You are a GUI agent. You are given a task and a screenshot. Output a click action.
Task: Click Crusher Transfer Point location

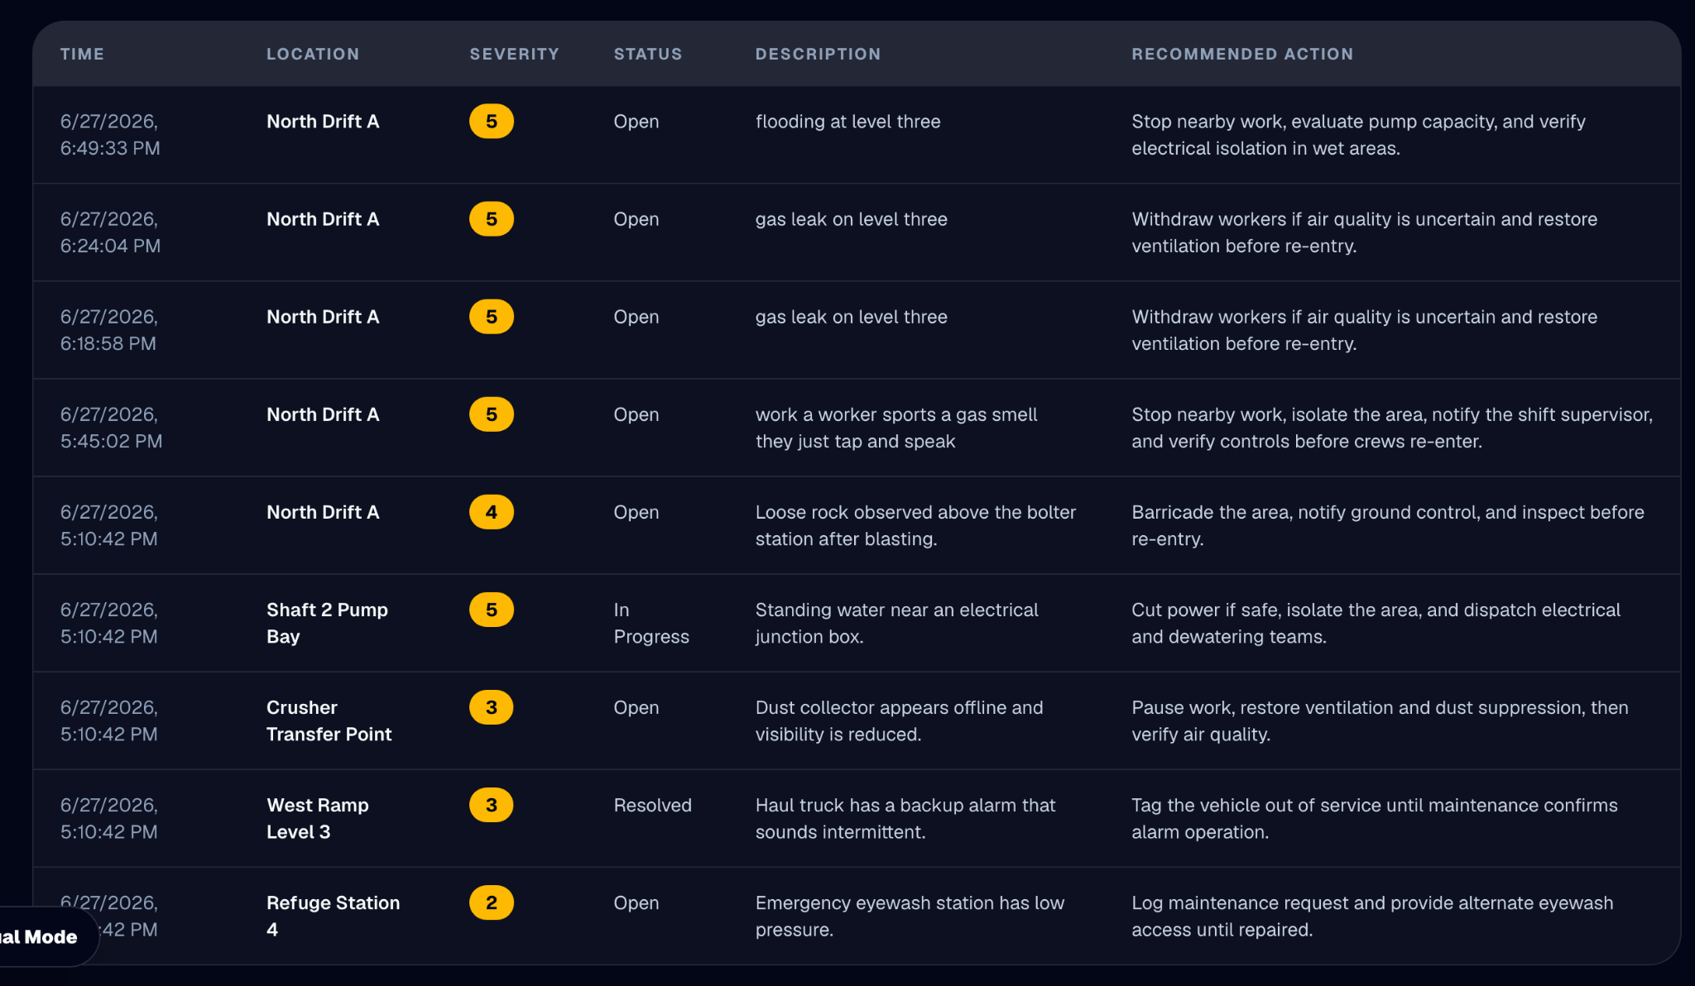(x=329, y=720)
